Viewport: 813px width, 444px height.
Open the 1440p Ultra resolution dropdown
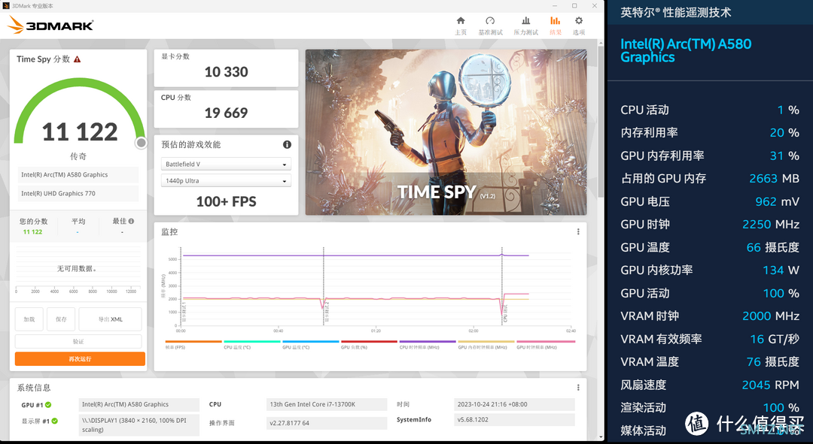(x=226, y=181)
